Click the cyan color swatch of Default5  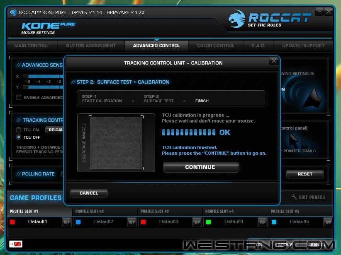274,222
